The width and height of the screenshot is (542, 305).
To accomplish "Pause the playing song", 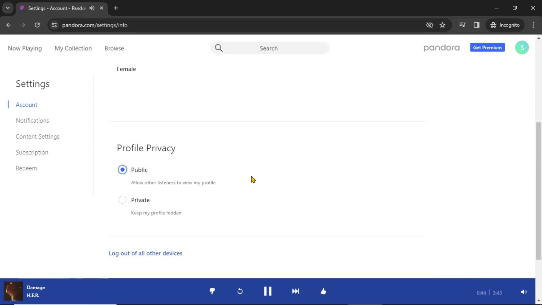I will tap(268, 291).
